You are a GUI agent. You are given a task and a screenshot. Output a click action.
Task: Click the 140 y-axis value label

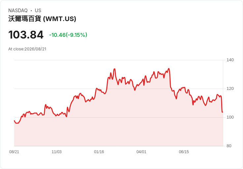(x=230, y=60)
